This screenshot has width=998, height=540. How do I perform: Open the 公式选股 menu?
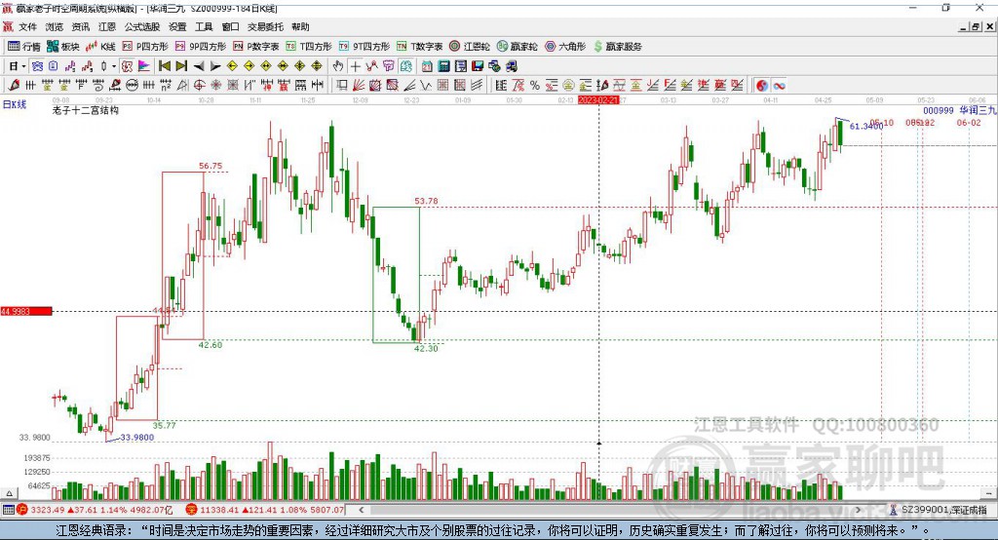point(142,26)
